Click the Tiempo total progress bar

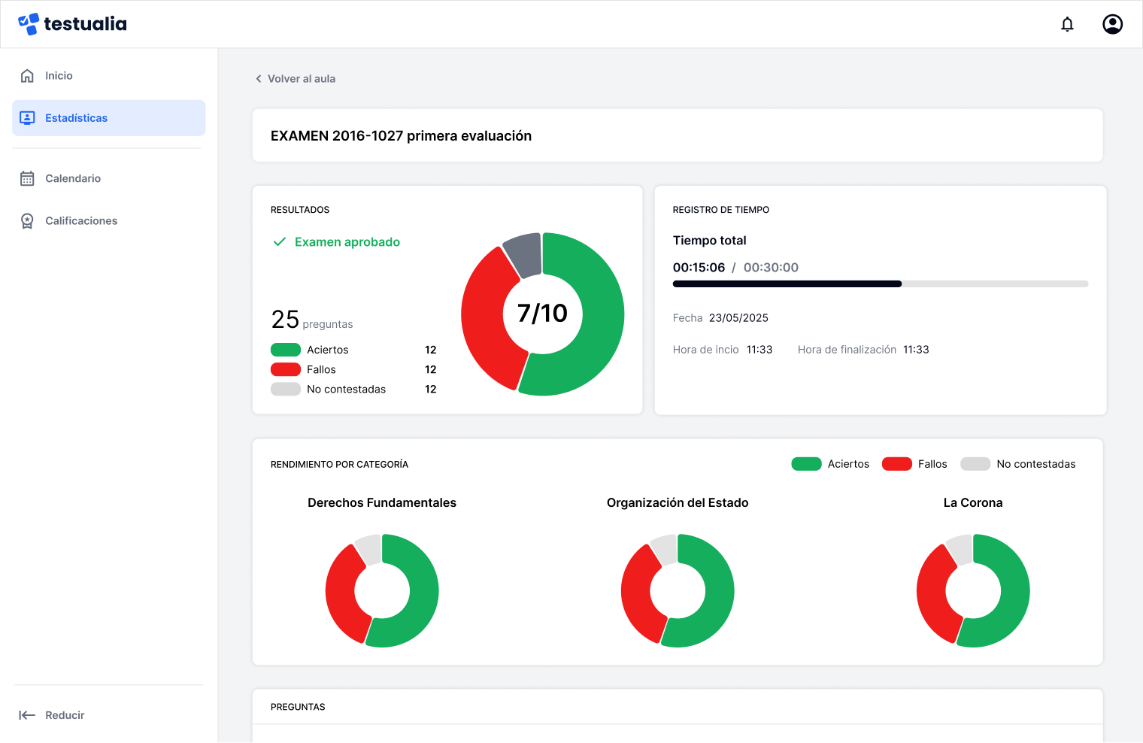pos(880,284)
